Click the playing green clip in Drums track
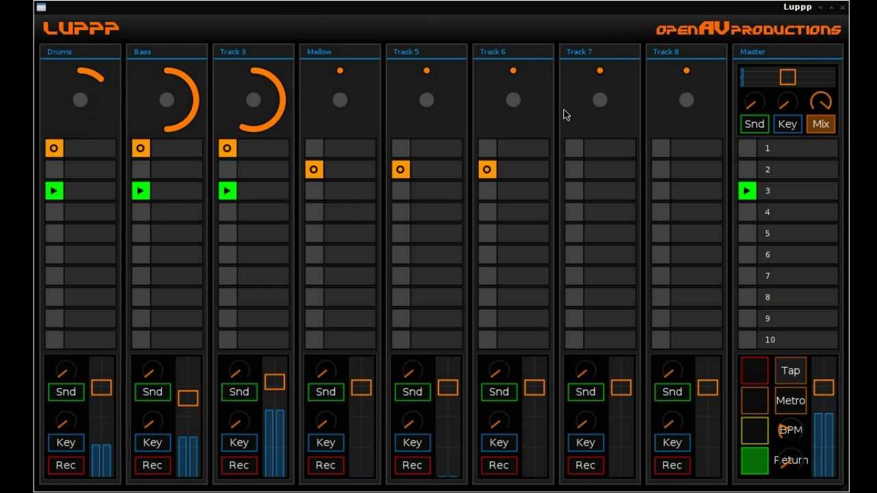Screen dimensions: 877x493 coord(54,191)
